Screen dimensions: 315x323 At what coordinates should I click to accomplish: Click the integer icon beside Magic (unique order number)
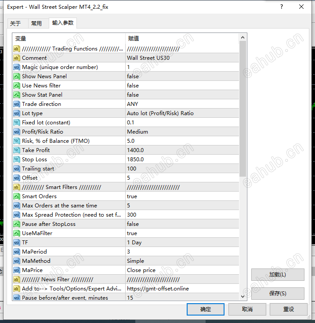[17, 67]
